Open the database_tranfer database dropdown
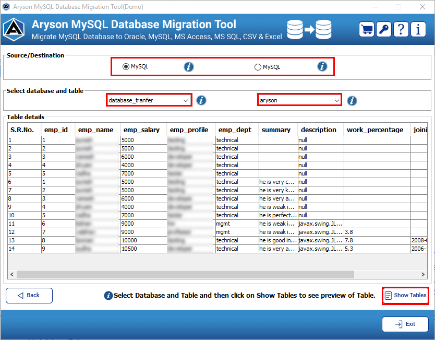Screen dimensions: 435x340 pyautogui.click(x=149, y=100)
